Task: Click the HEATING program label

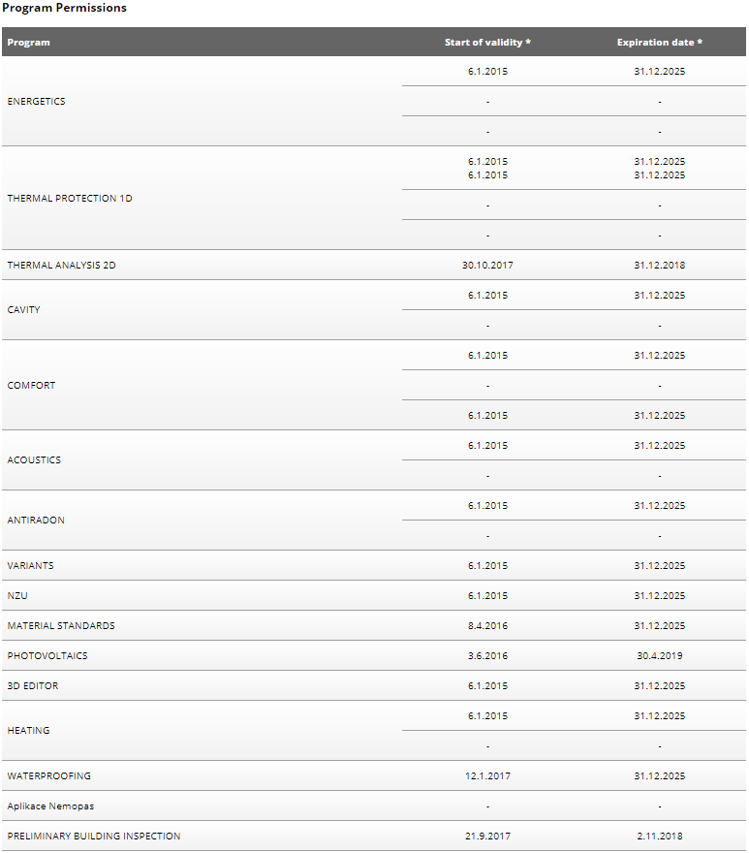Action: [x=28, y=731]
